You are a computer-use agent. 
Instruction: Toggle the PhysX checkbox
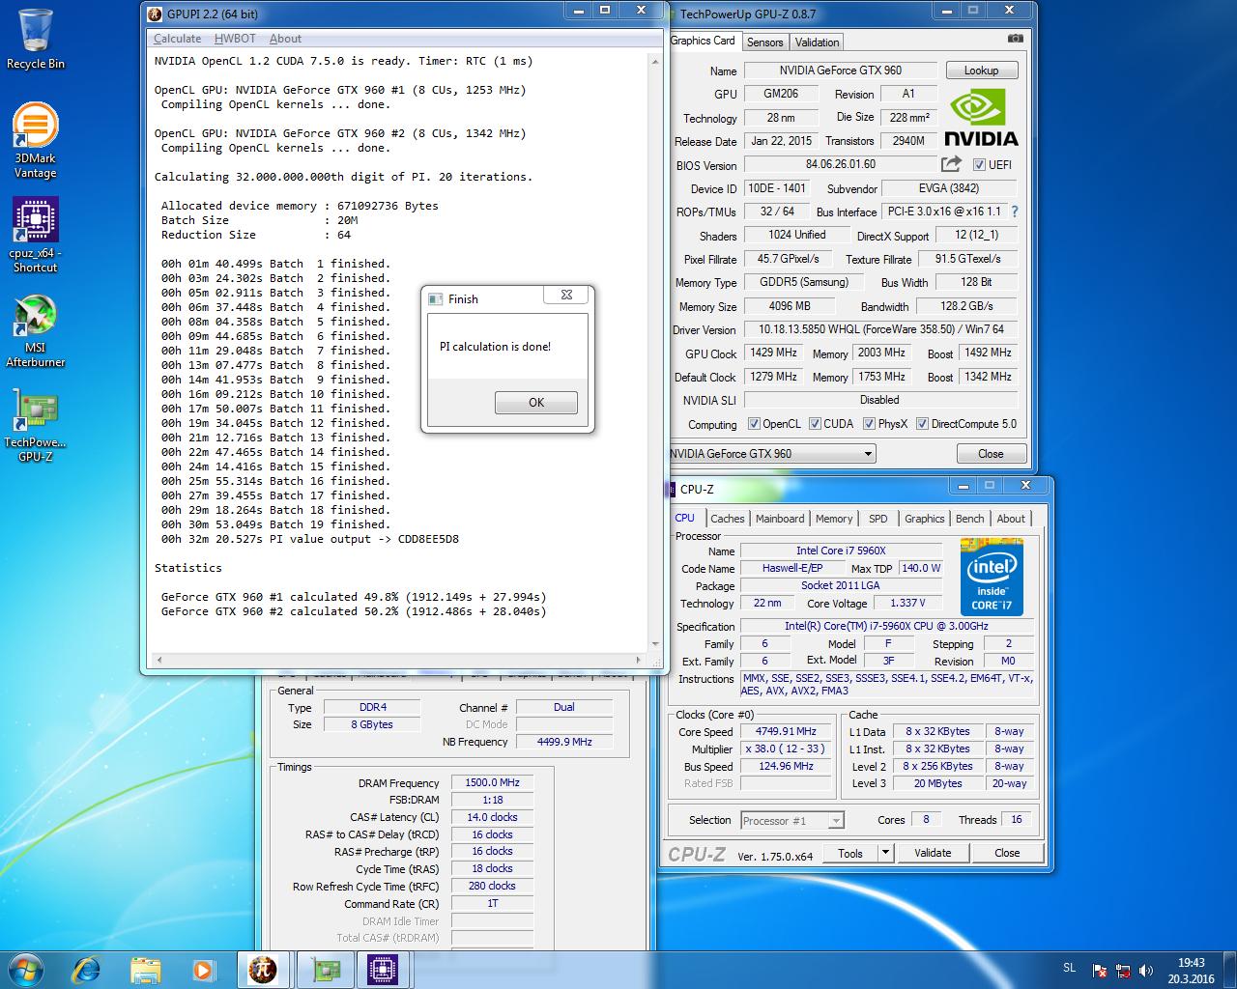[x=869, y=424]
